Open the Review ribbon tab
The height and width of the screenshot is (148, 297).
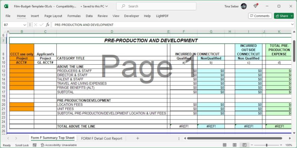[103, 16]
